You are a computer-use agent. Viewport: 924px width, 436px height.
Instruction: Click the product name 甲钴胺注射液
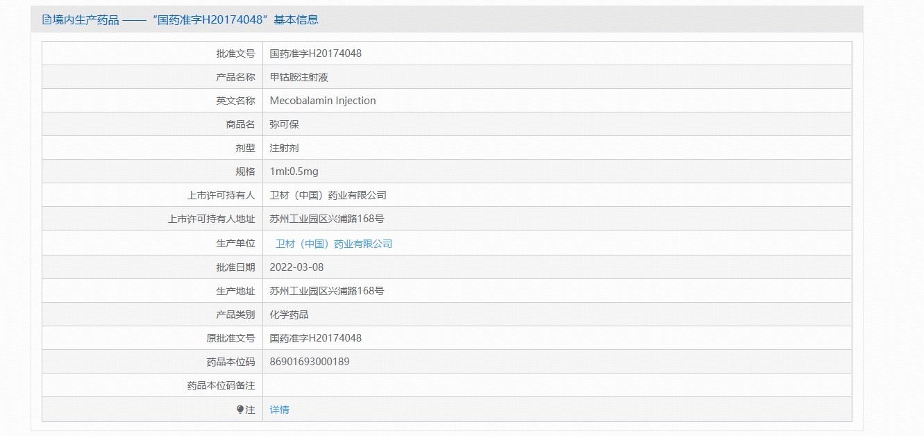294,77
